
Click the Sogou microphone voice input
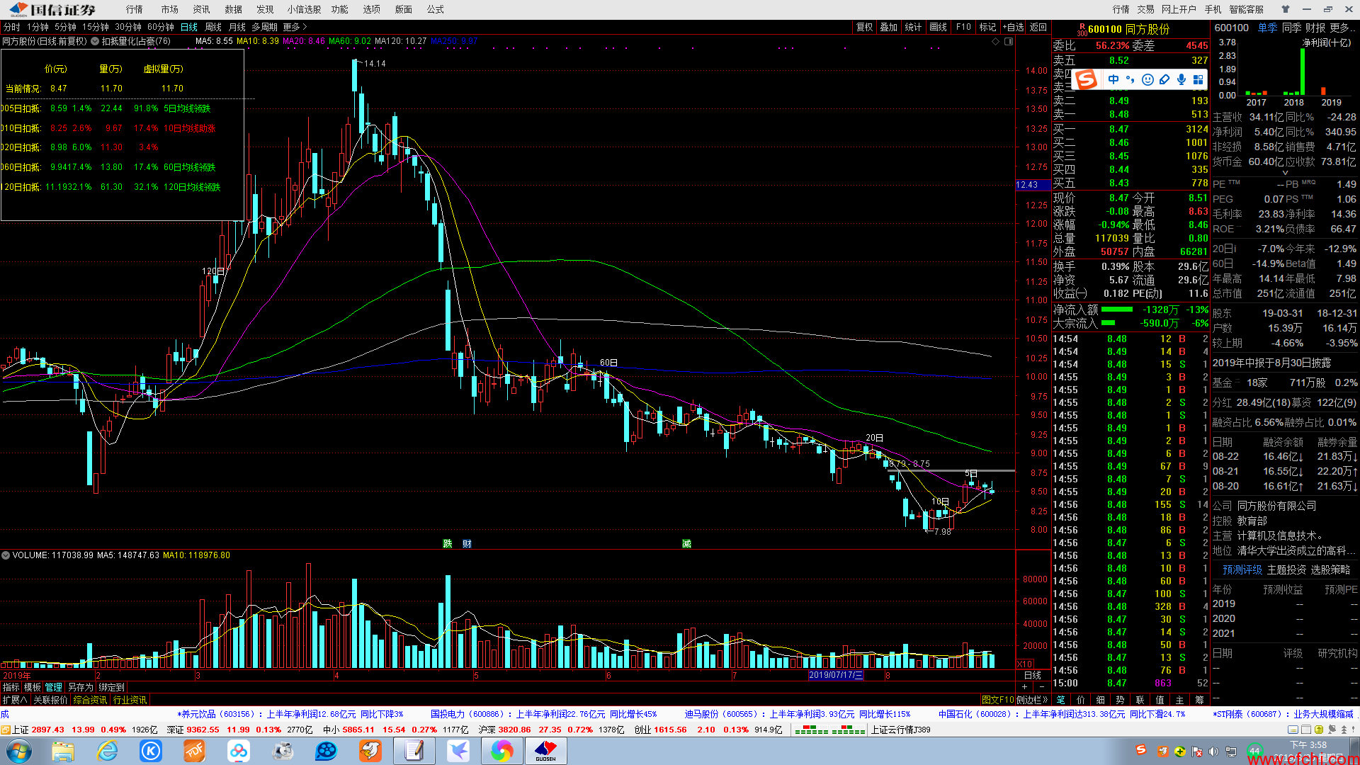1181,79
